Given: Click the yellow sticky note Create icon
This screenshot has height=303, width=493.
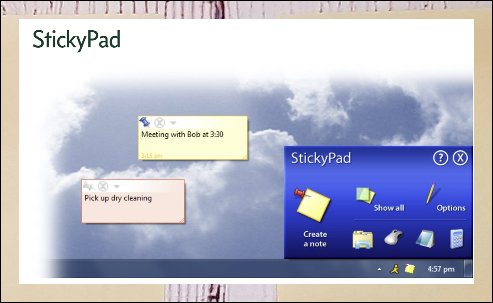Looking at the screenshot, I should 312,204.
